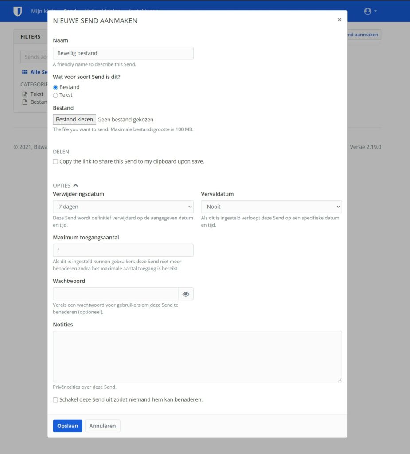The width and height of the screenshot is (410, 454).
Task: Cancel with the Annuleren button
Action: [x=102, y=426]
